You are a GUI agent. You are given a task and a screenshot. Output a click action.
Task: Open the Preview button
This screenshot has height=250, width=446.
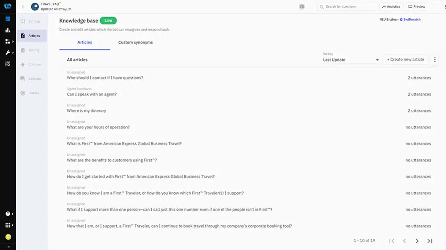417,7
